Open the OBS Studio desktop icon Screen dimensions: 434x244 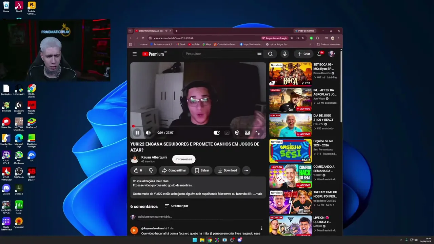click(x=19, y=173)
